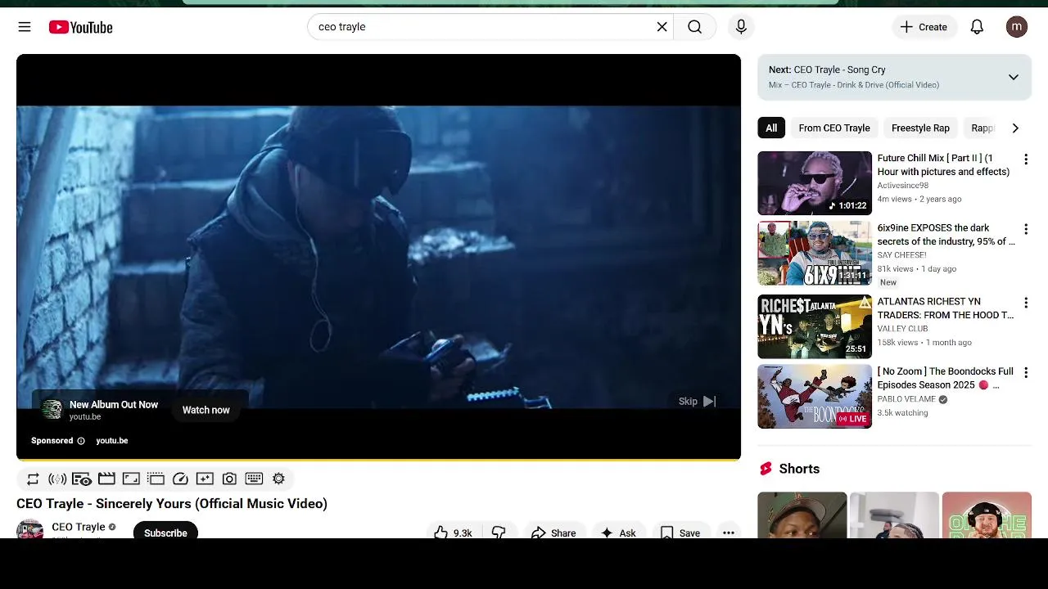
Task: Open the Create menu
Action: (x=924, y=27)
